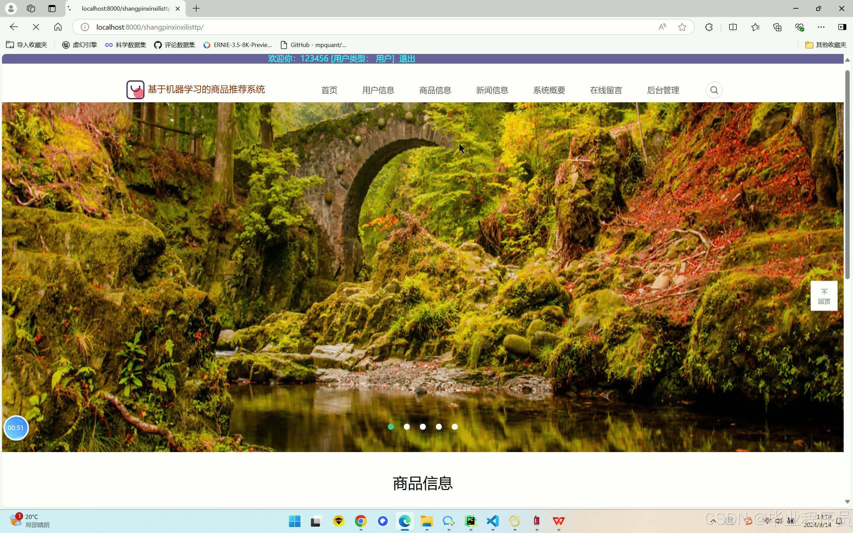The image size is (853, 533).
Task: Toggle split screen view icon
Action: pos(733,27)
